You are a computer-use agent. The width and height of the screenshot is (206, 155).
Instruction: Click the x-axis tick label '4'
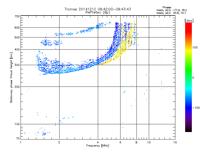[x=98, y=142]
